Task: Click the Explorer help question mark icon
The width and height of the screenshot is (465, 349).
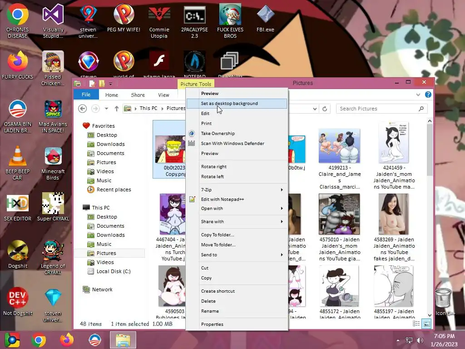Action: (428, 95)
